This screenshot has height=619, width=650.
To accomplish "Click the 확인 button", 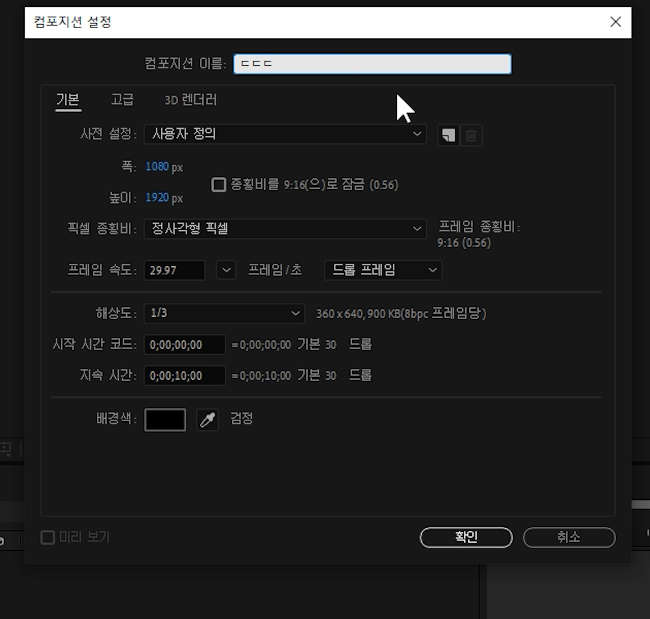I will pyautogui.click(x=466, y=537).
